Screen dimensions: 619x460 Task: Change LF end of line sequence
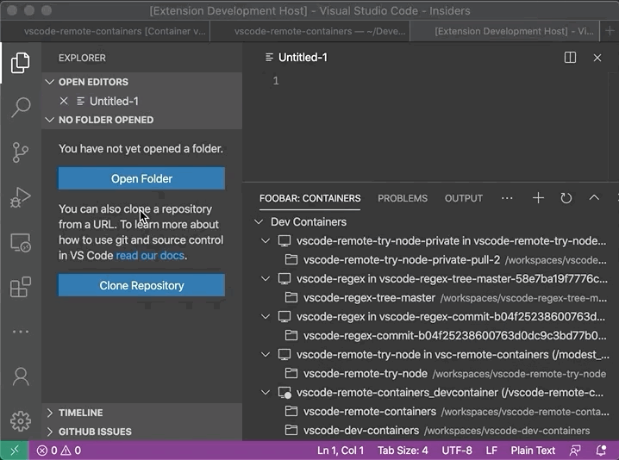491,451
